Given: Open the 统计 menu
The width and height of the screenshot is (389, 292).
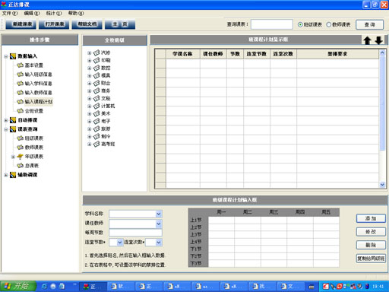Looking at the screenshot, I should (x=54, y=13).
